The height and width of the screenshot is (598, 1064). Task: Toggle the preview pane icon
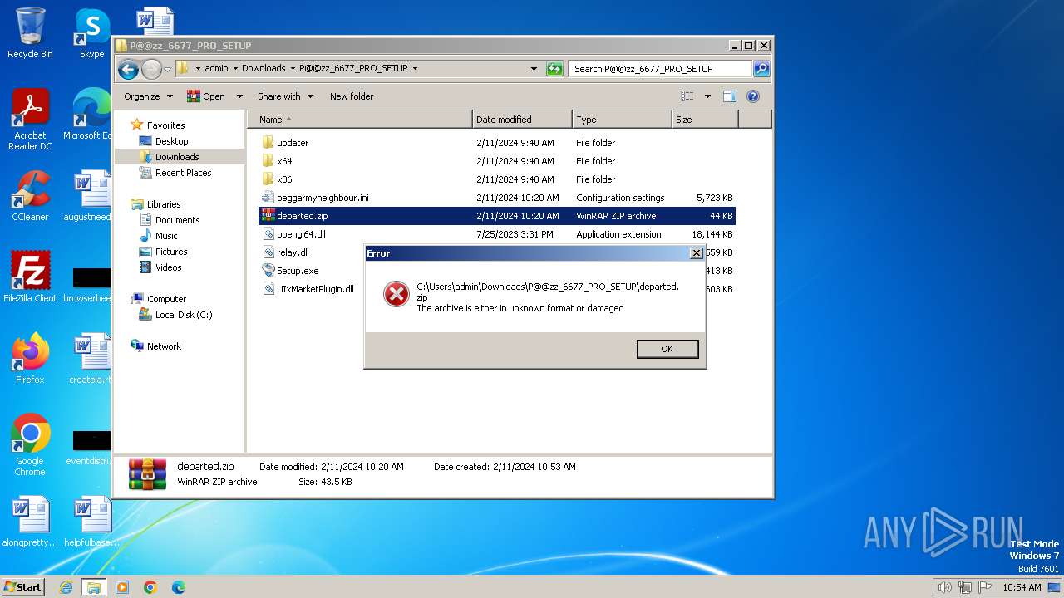tap(730, 96)
